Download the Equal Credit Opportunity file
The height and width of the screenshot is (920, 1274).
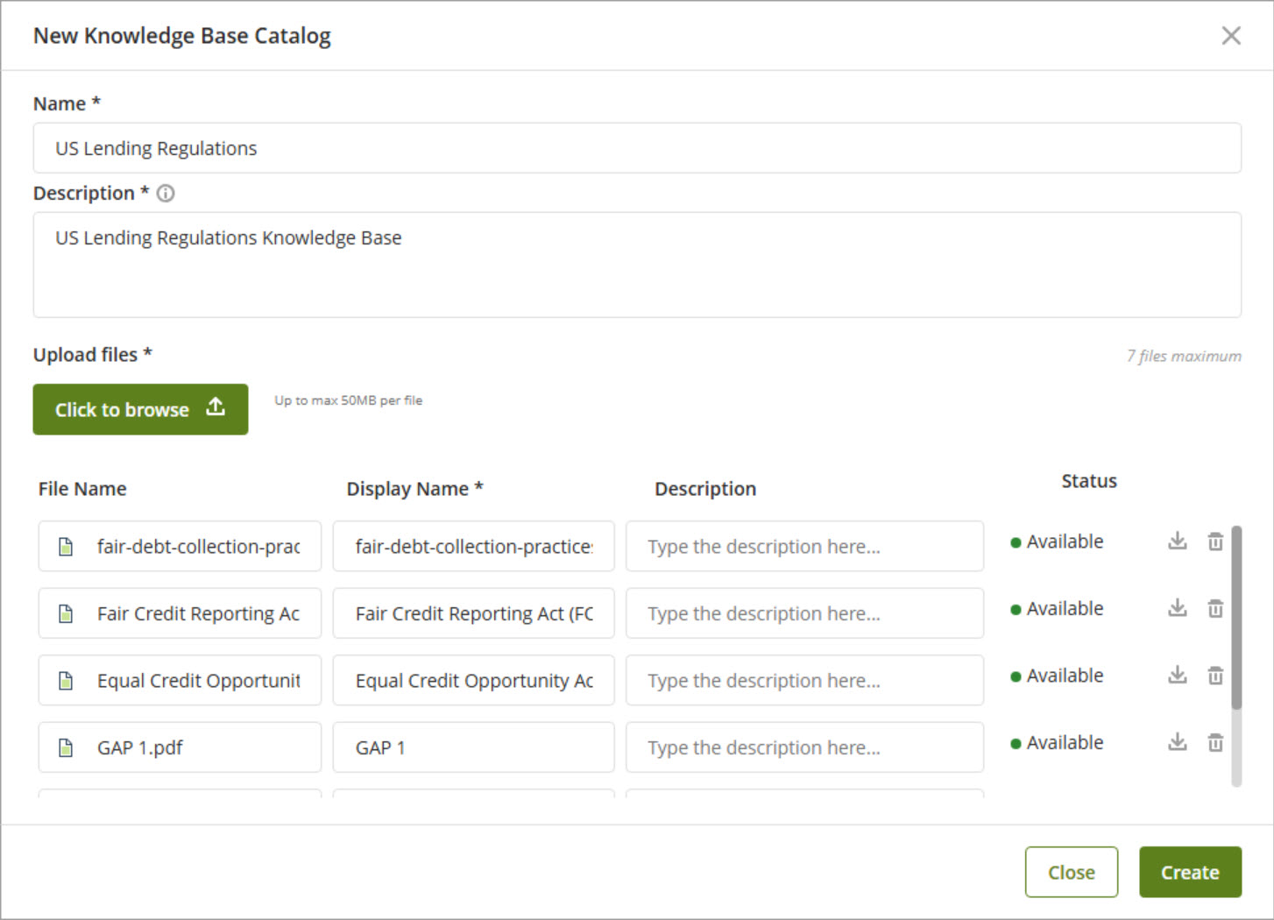pos(1177,676)
